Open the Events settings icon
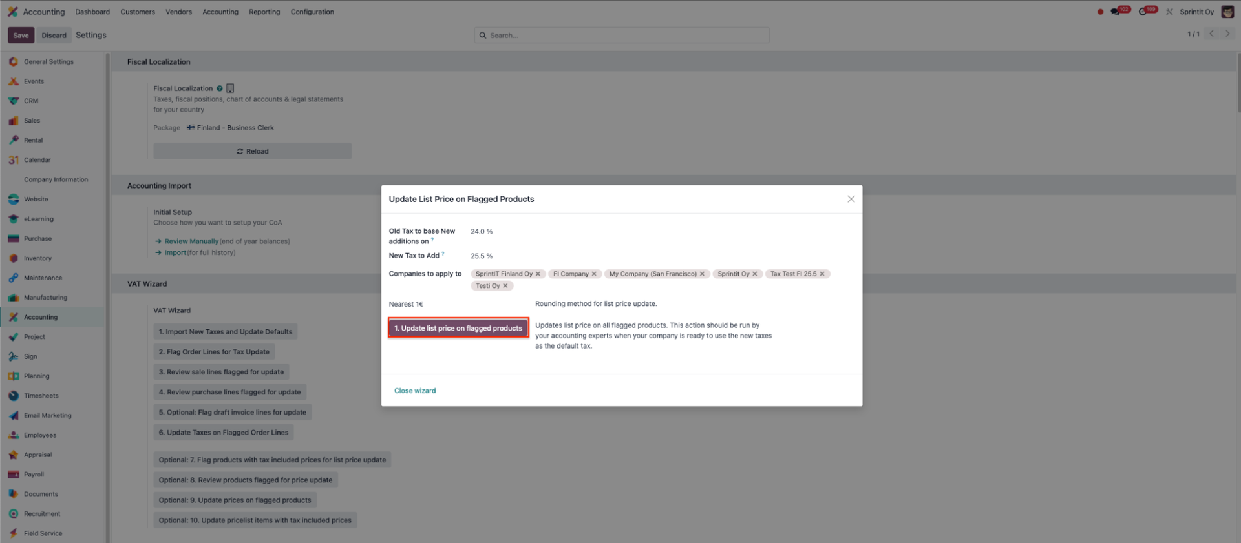Image resolution: width=1241 pixels, height=543 pixels. (14, 81)
